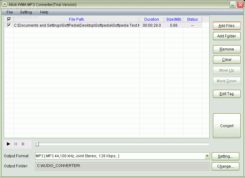The width and height of the screenshot is (245, 178).
Task: Sort by File Path column header
Action: tap(77, 19)
